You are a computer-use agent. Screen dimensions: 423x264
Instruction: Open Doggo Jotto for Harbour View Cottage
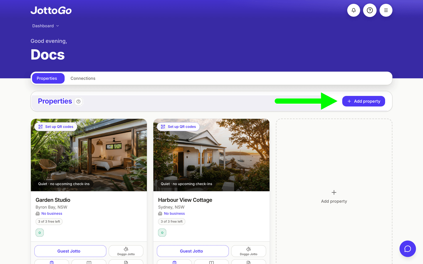tap(249, 251)
